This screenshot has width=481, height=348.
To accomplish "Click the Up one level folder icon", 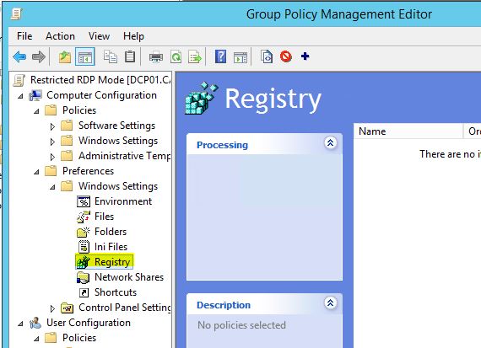I will pos(65,57).
